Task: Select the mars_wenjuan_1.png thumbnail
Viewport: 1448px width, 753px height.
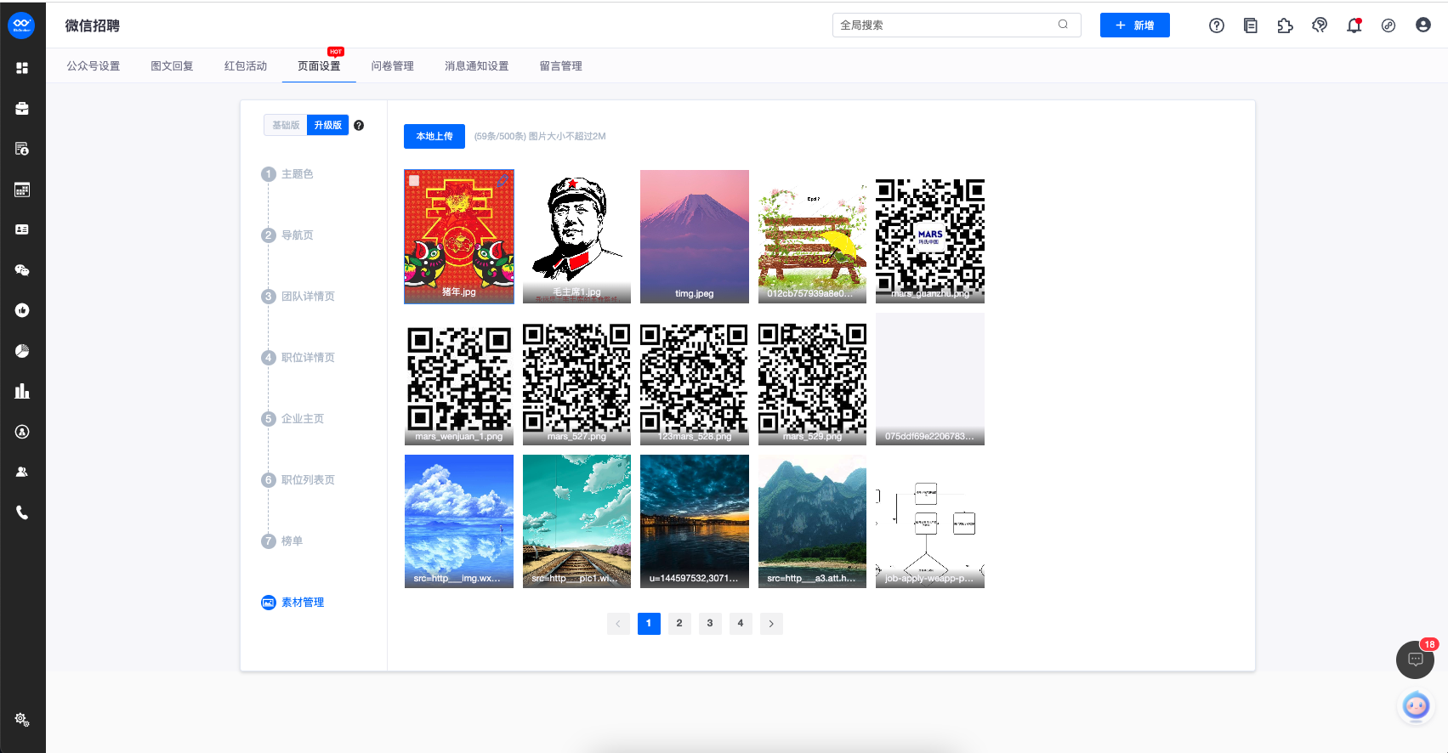Action: coord(459,379)
